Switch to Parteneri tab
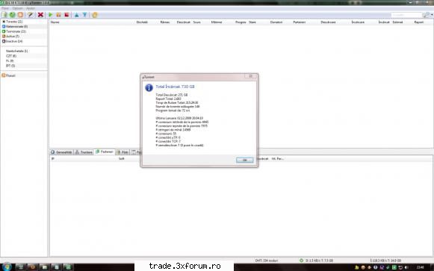Image resolution: width=434 pixels, height=271 pixels. (x=105, y=152)
